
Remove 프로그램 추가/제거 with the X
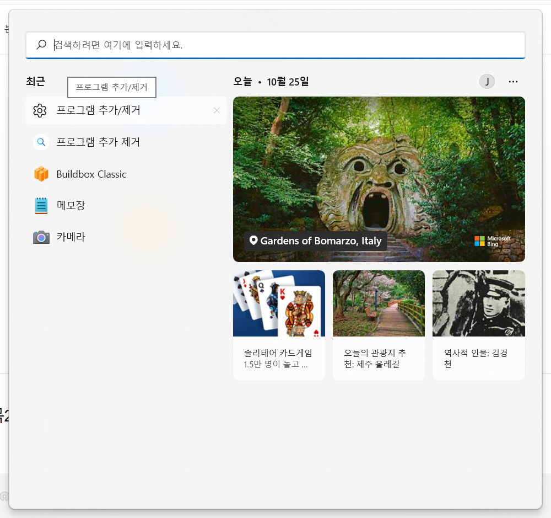tap(217, 110)
